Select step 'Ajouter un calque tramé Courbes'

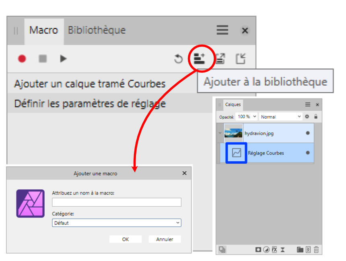tap(90, 84)
